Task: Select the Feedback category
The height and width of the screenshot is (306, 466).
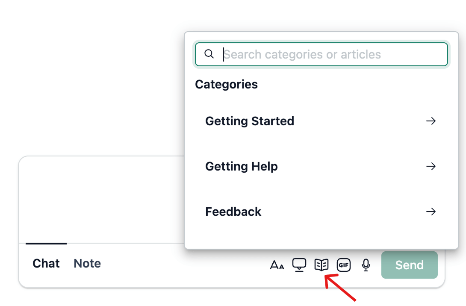Action: (233, 212)
